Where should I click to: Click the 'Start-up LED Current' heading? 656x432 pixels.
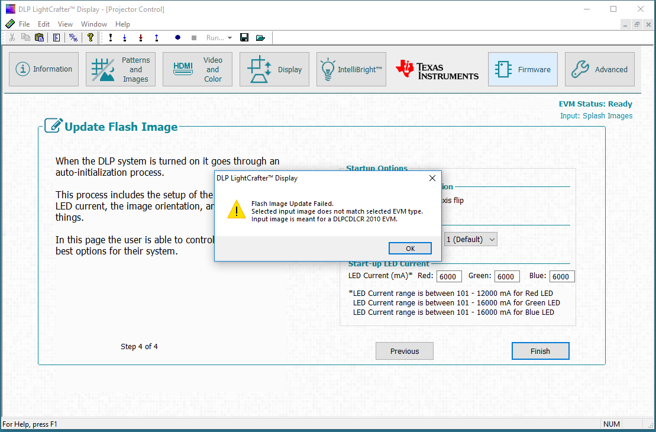click(389, 264)
